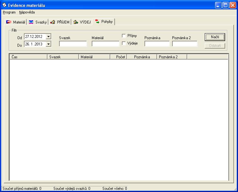Click the Poznámka 2 column header

(172, 57)
